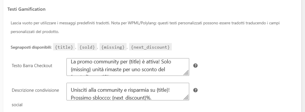
Task: Click the resize grip of the Checkout text area
Action: [x=186, y=73]
